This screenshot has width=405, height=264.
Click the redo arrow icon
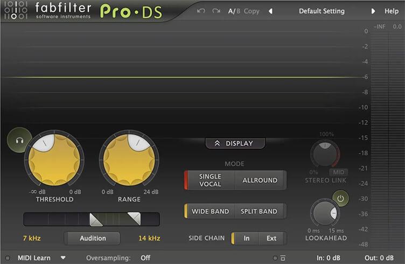[216, 11]
